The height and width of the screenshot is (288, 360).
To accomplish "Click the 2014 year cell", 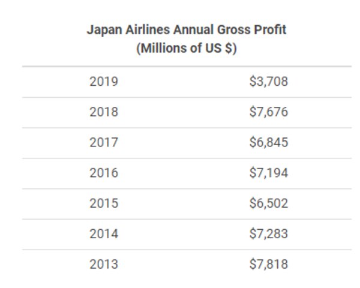I will [x=104, y=235].
